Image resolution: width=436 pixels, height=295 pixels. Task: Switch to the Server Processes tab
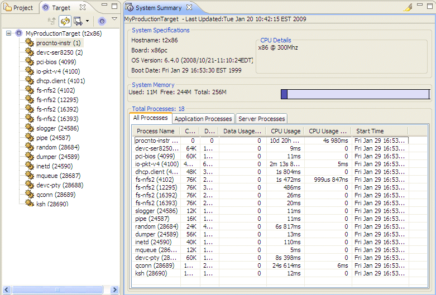(261, 119)
